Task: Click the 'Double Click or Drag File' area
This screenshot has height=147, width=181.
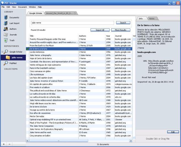Action: 158,139
